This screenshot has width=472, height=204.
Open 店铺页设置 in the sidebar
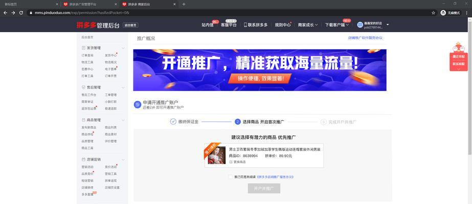[113, 188]
